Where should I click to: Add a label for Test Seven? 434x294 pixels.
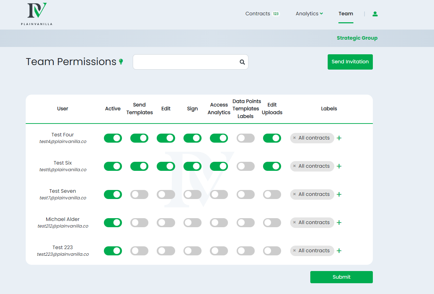(339, 194)
